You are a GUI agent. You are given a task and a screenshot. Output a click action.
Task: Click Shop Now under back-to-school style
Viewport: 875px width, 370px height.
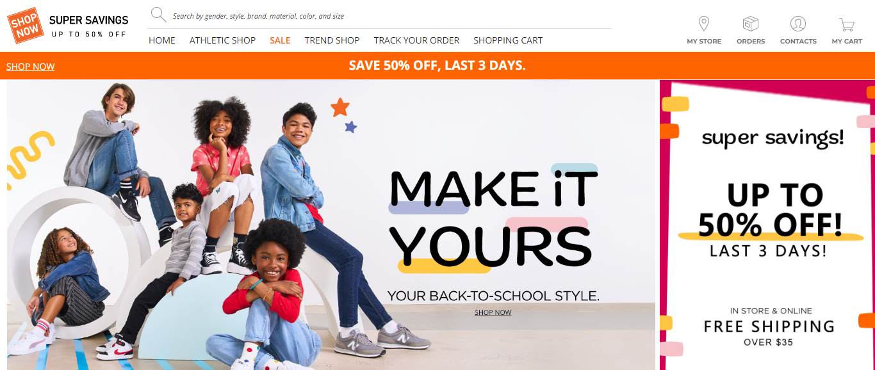493,312
